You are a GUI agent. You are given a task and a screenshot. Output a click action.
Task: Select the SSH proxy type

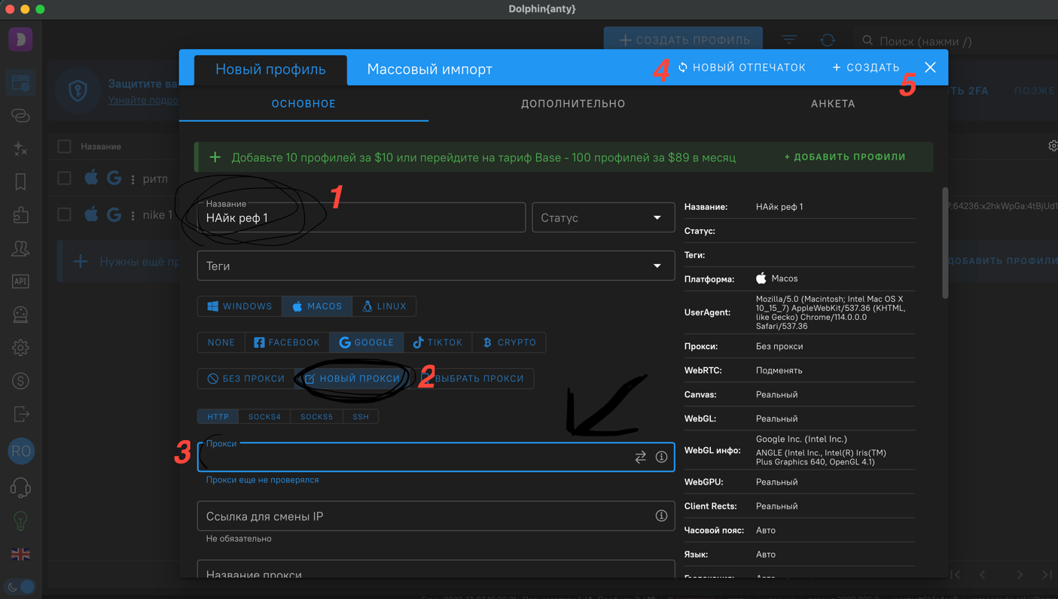(x=361, y=416)
